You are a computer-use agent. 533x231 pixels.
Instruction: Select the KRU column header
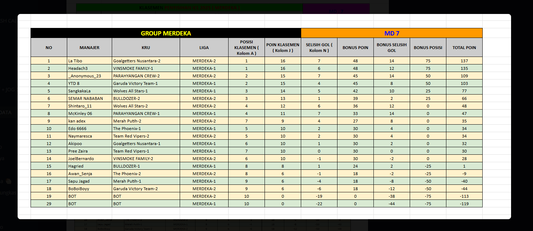(146, 48)
